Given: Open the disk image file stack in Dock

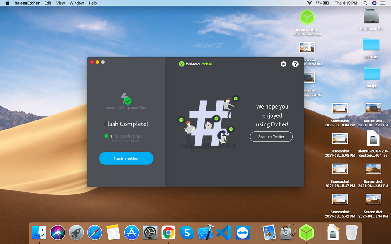Looking at the screenshot, I should click(333, 232).
